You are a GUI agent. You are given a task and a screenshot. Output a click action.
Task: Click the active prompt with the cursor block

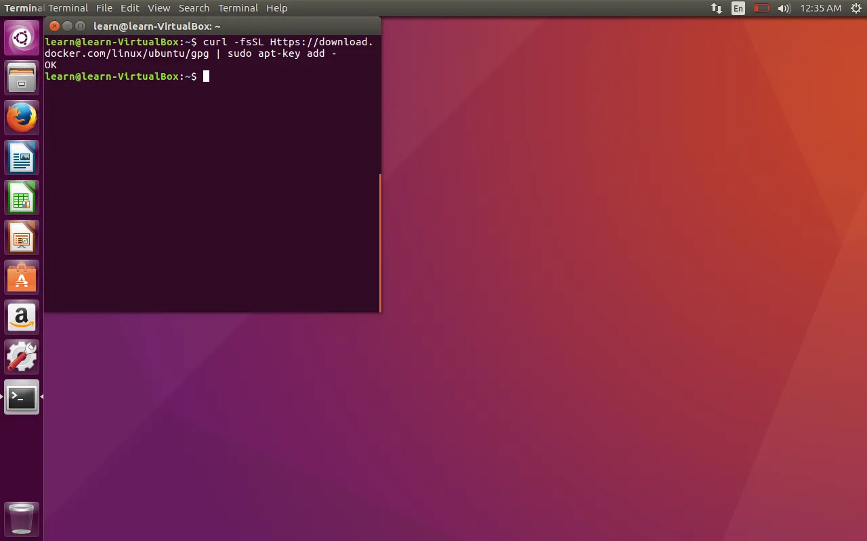(127, 76)
